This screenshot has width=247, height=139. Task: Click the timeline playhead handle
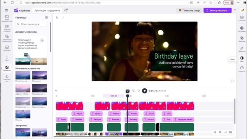pos(128,96)
